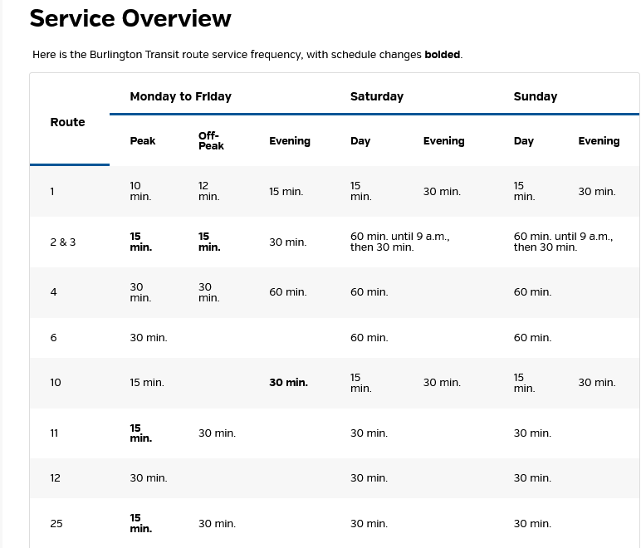641x548 pixels.
Task: Click Route 1 off-peak 12 min. cell
Action: point(208,191)
